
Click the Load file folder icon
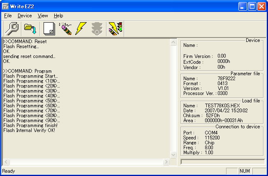[x=30, y=28]
